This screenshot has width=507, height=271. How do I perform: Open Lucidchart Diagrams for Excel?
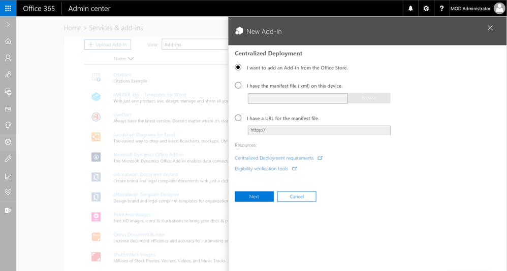(144, 135)
